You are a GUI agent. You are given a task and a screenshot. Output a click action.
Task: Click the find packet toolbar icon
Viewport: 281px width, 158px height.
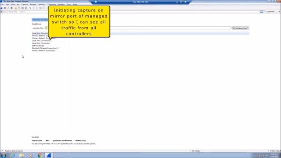[x=30, y=8]
